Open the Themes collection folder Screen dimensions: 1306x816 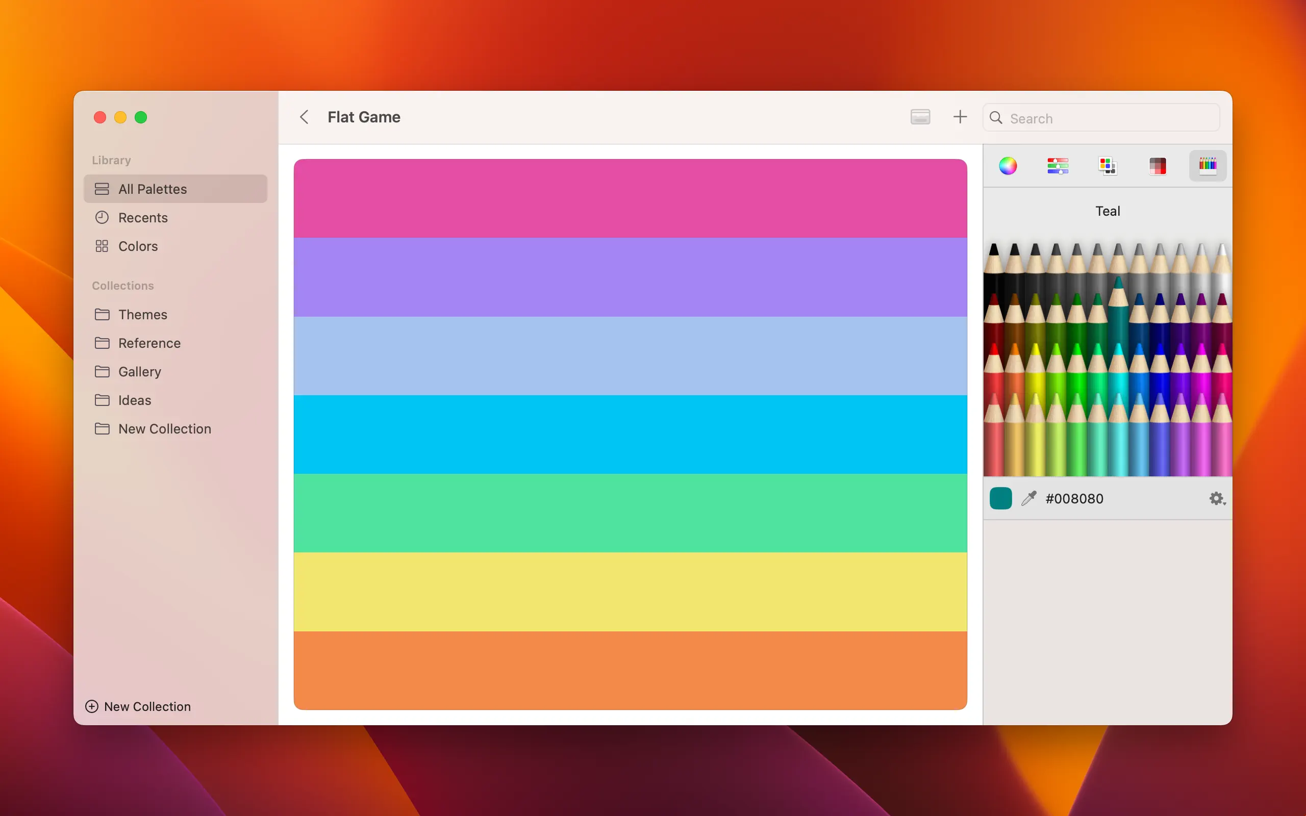tap(142, 315)
